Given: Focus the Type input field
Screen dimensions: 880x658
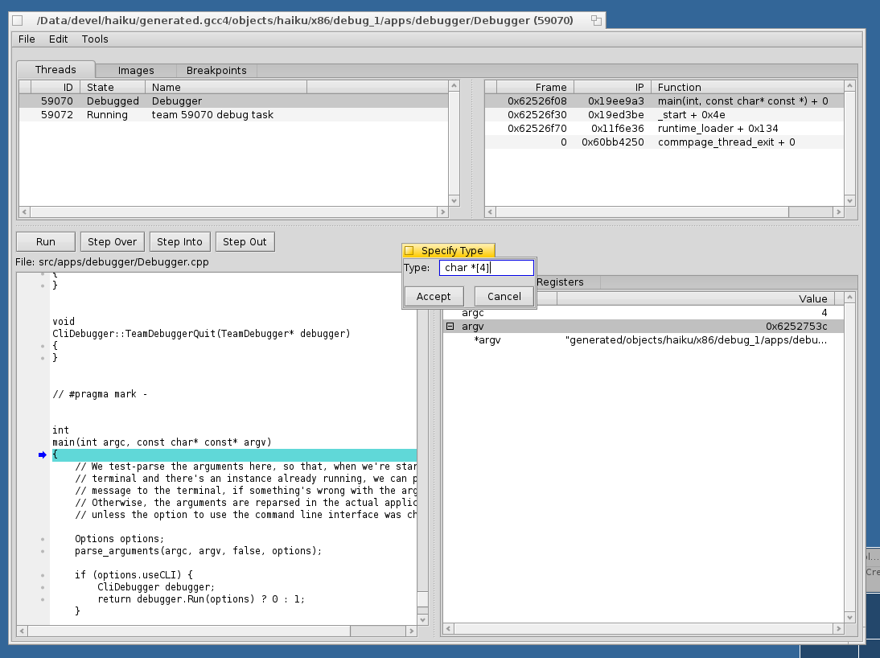Looking at the screenshot, I should coord(486,268).
